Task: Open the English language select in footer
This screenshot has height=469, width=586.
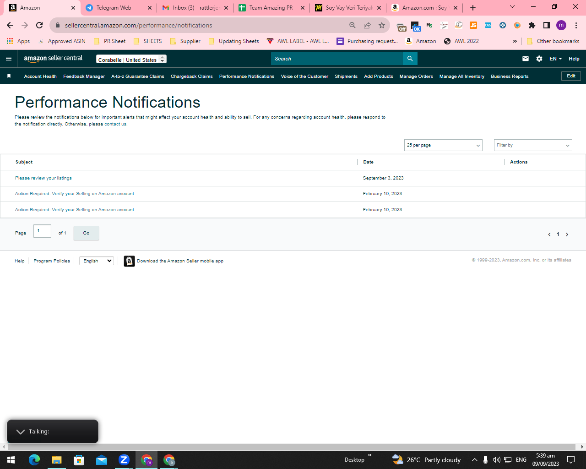Action: (97, 261)
